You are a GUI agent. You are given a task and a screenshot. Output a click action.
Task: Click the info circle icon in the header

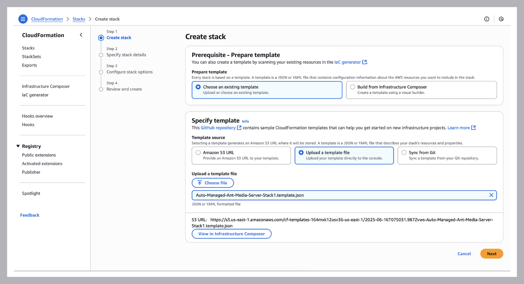click(487, 19)
